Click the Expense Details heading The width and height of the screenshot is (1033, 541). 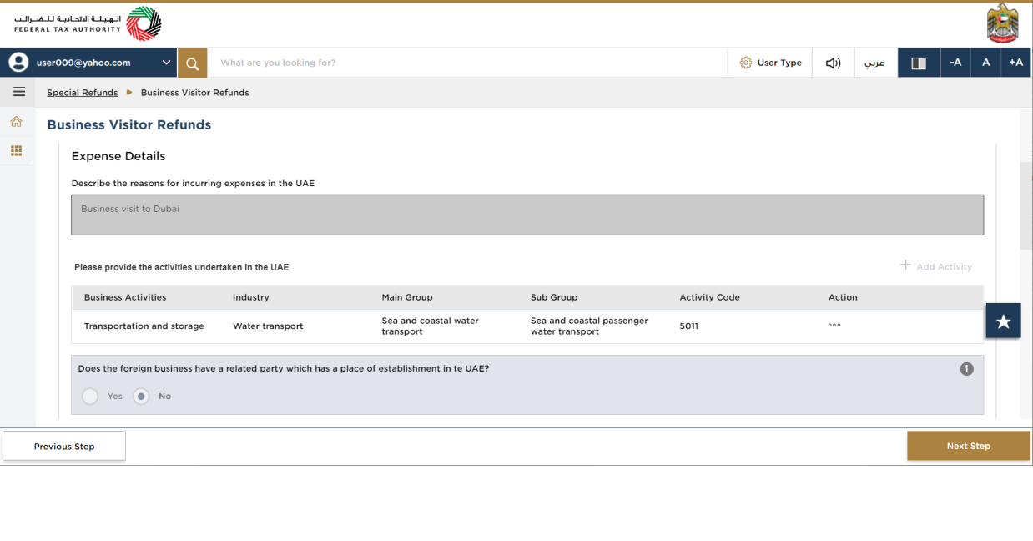[x=118, y=156]
